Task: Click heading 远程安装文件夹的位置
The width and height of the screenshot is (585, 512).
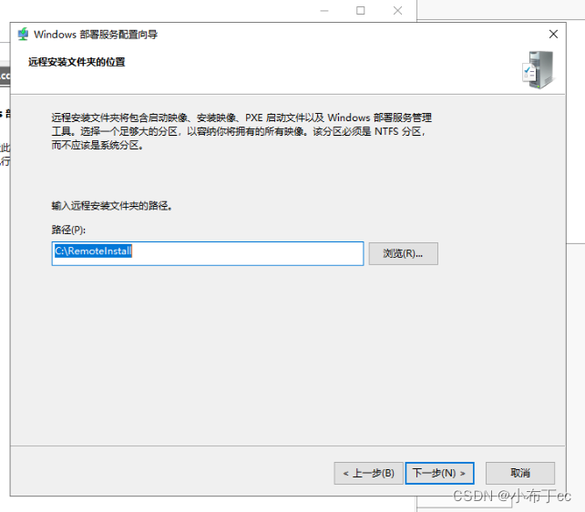Action: tap(77, 62)
